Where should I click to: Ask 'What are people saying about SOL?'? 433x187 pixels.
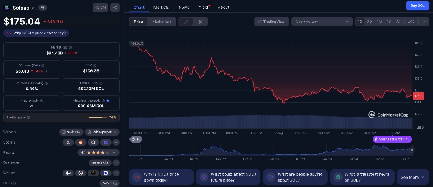[295, 177]
